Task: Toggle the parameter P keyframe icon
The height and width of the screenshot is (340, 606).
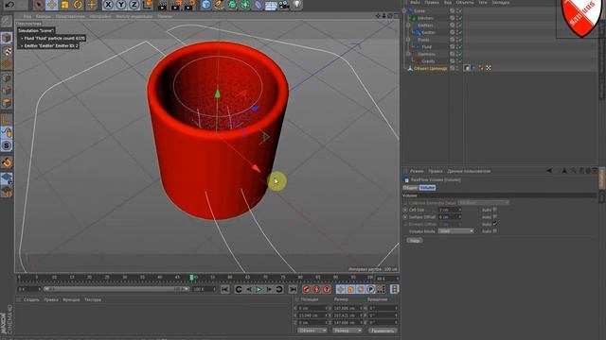Action: coord(370,289)
